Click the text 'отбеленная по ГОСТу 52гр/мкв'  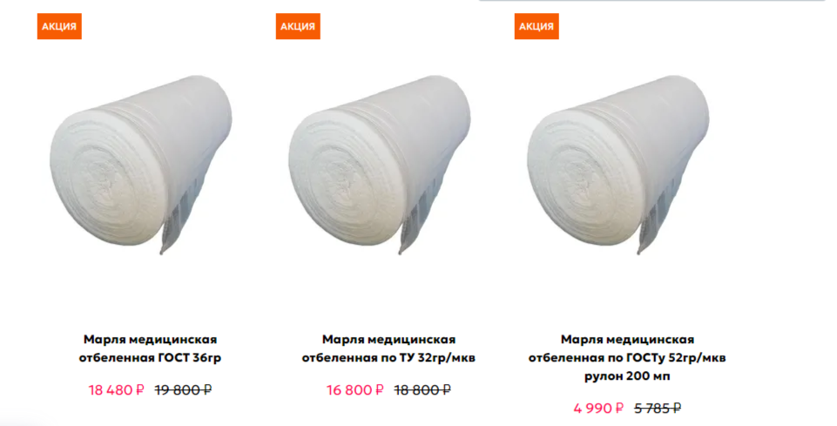[x=627, y=358]
